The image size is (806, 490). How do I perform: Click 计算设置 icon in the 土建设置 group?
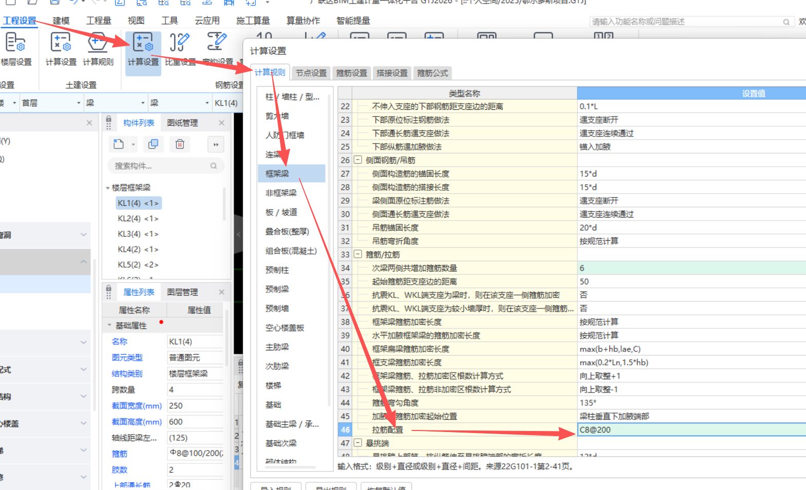coord(61,50)
